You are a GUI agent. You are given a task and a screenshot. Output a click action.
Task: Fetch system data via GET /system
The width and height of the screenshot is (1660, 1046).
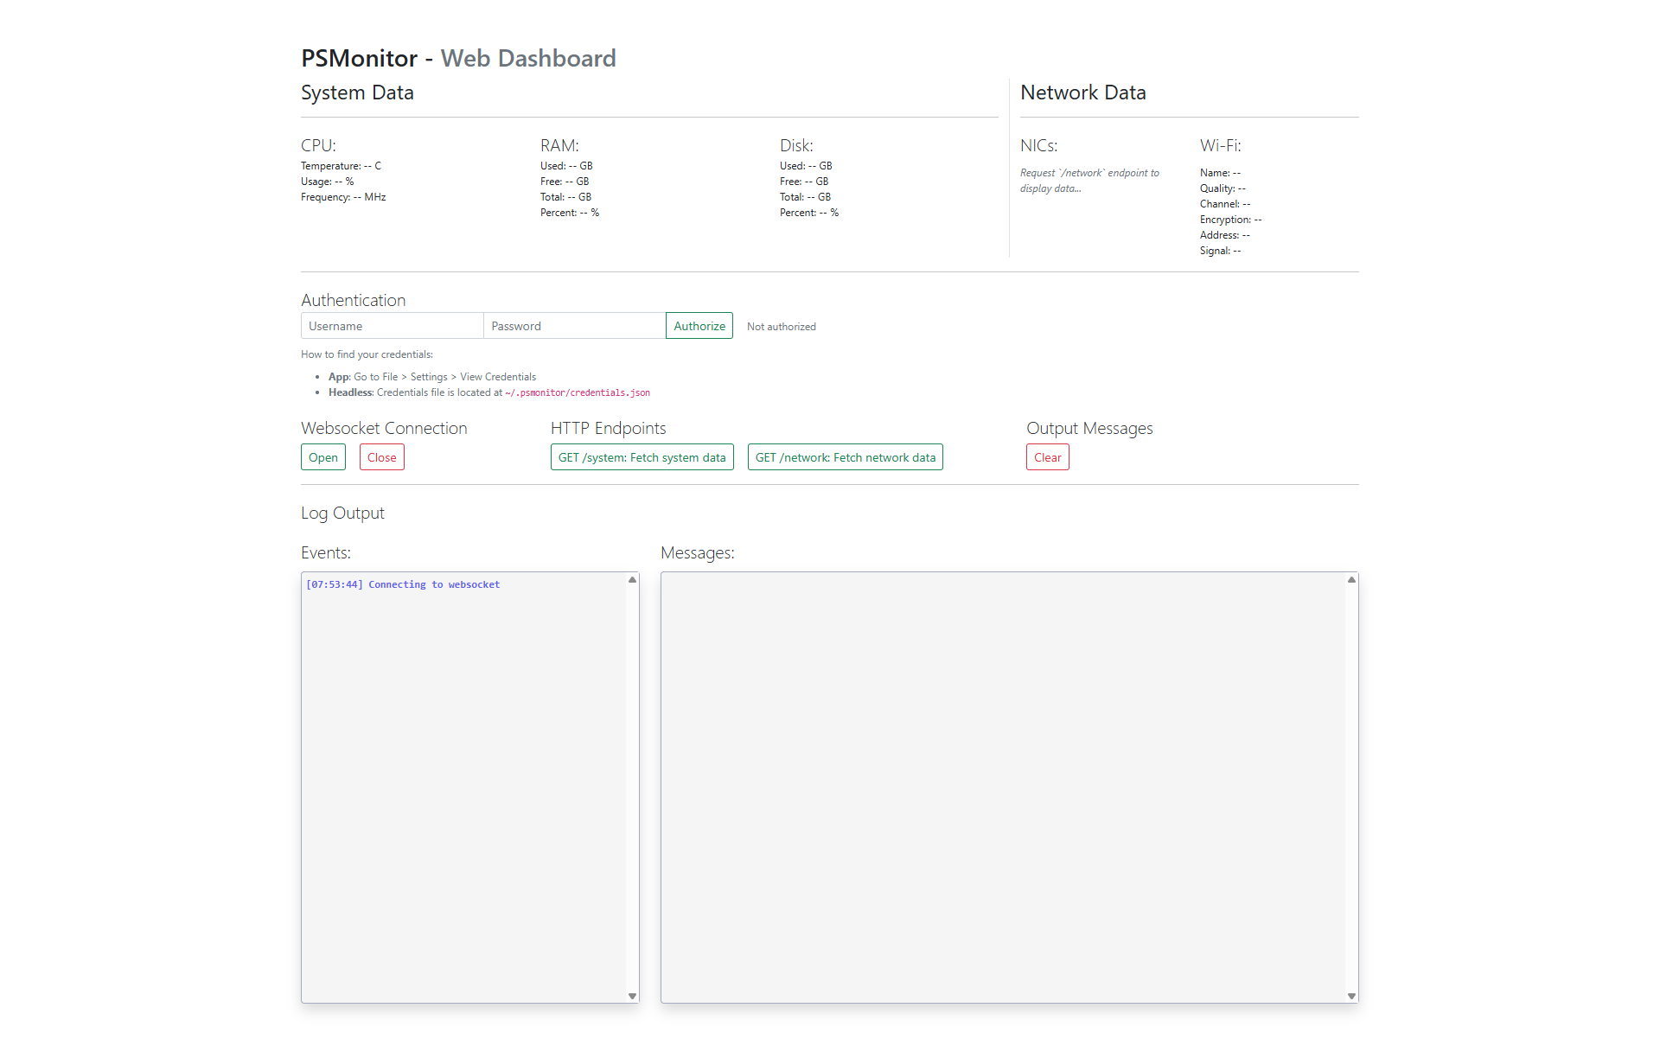tap(642, 456)
